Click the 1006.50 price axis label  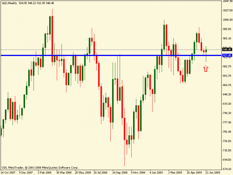point(228,20)
